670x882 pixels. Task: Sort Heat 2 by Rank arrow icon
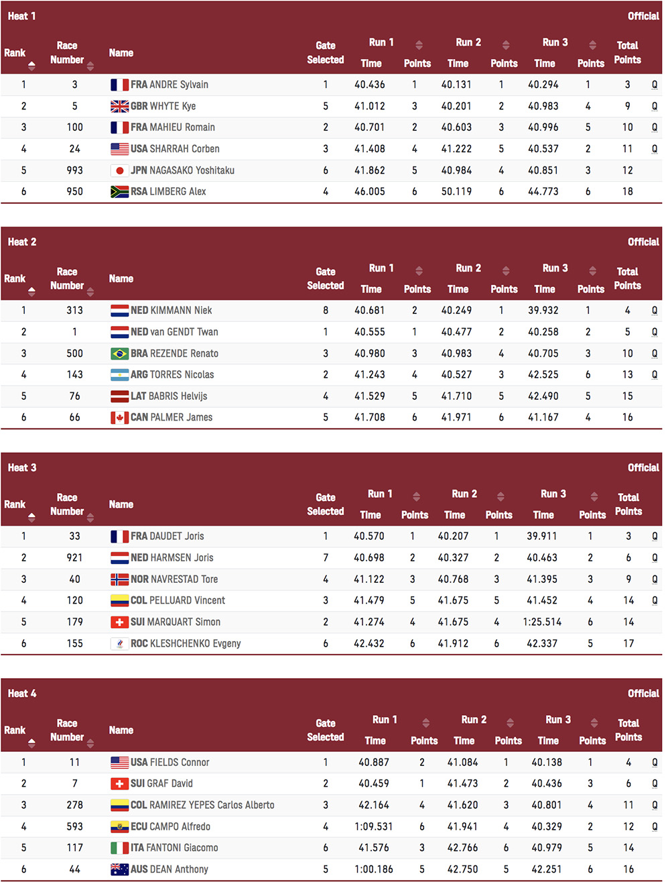click(31, 291)
